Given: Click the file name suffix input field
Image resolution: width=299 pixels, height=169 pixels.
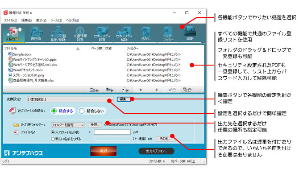Looking at the screenshot, I should pyautogui.click(x=112, y=132).
